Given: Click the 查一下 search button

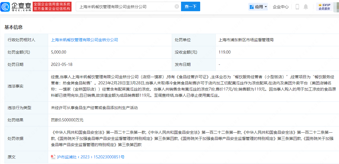Looking at the screenshot, I should (x=190, y=6).
